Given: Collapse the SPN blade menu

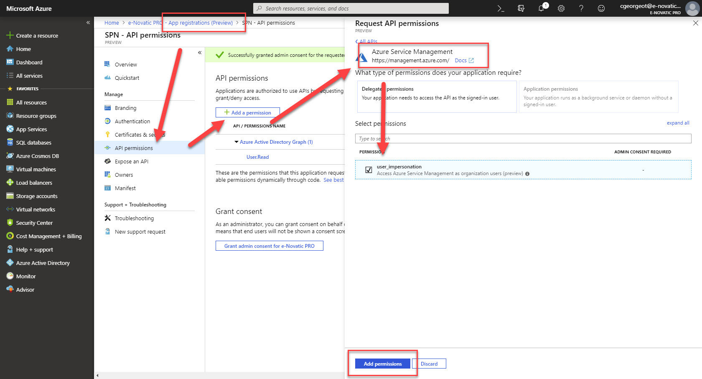Looking at the screenshot, I should click(x=200, y=53).
